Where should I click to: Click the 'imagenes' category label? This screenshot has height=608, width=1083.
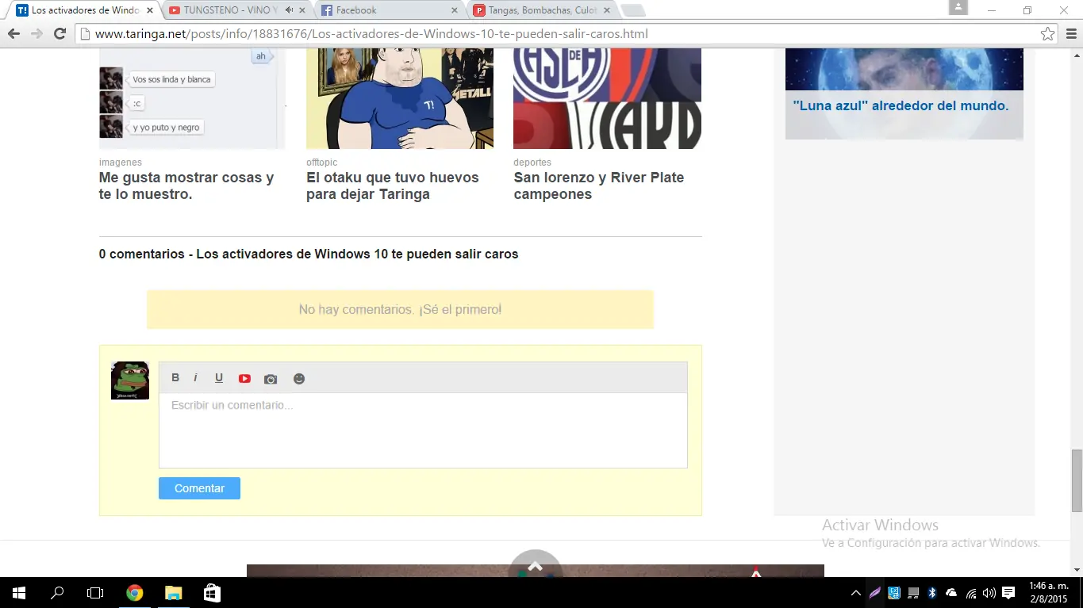click(121, 163)
